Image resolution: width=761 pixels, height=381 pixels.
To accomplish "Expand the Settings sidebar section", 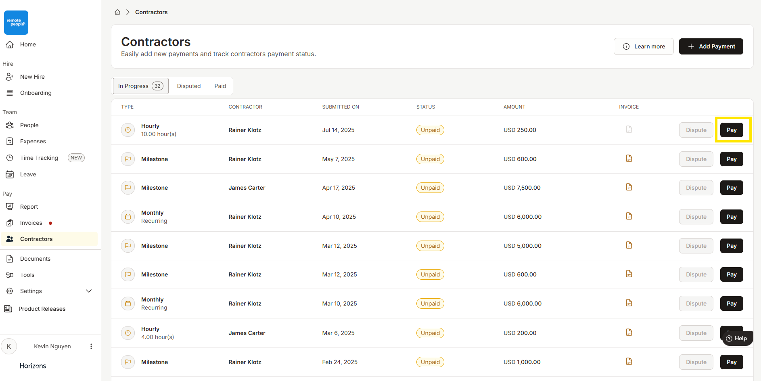I will (x=89, y=291).
